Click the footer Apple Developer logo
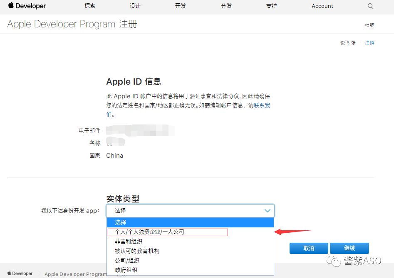 (20, 273)
